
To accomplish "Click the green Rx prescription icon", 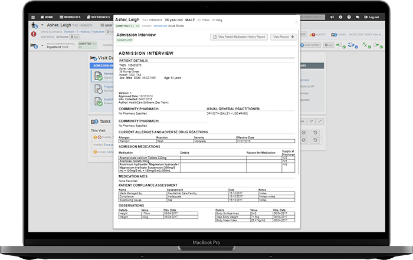I will 364,45.
